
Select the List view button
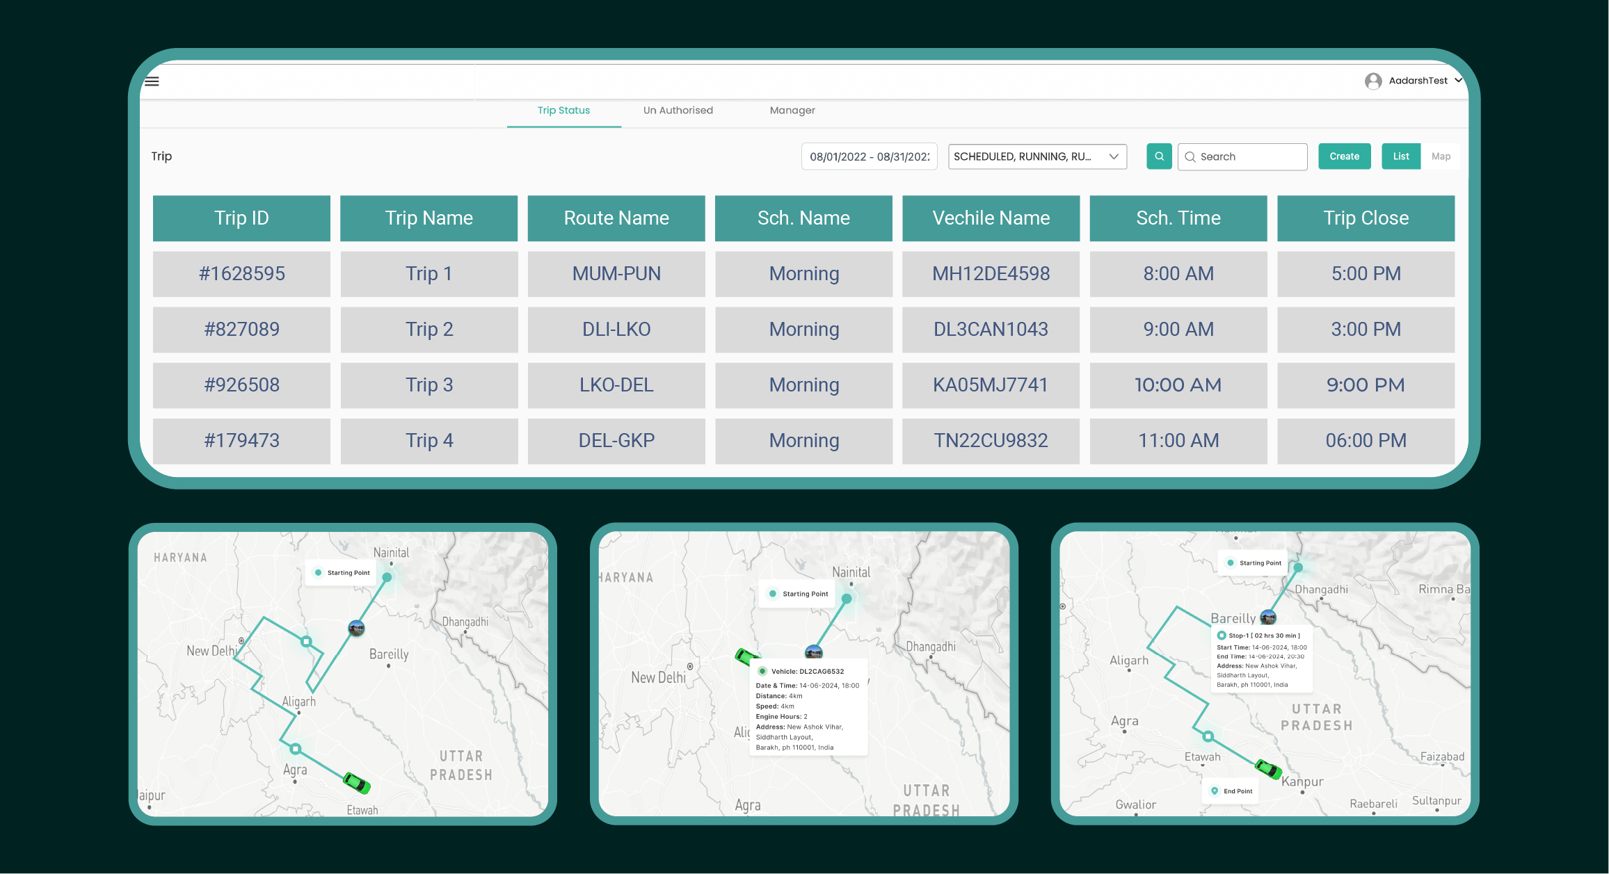tap(1400, 156)
